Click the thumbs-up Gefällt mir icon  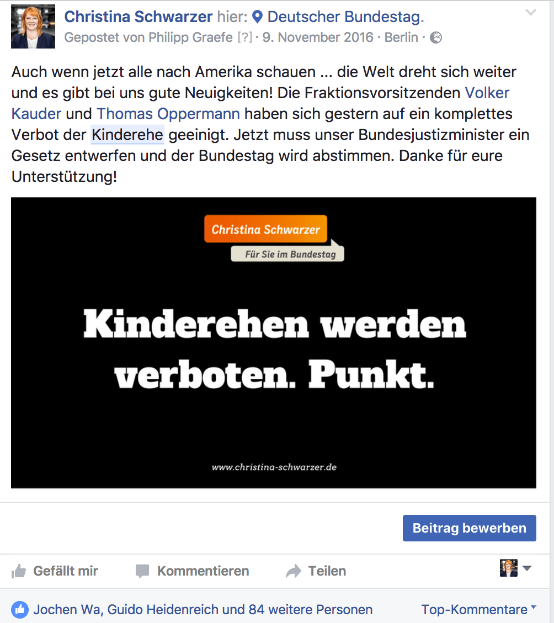pyautogui.click(x=19, y=571)
